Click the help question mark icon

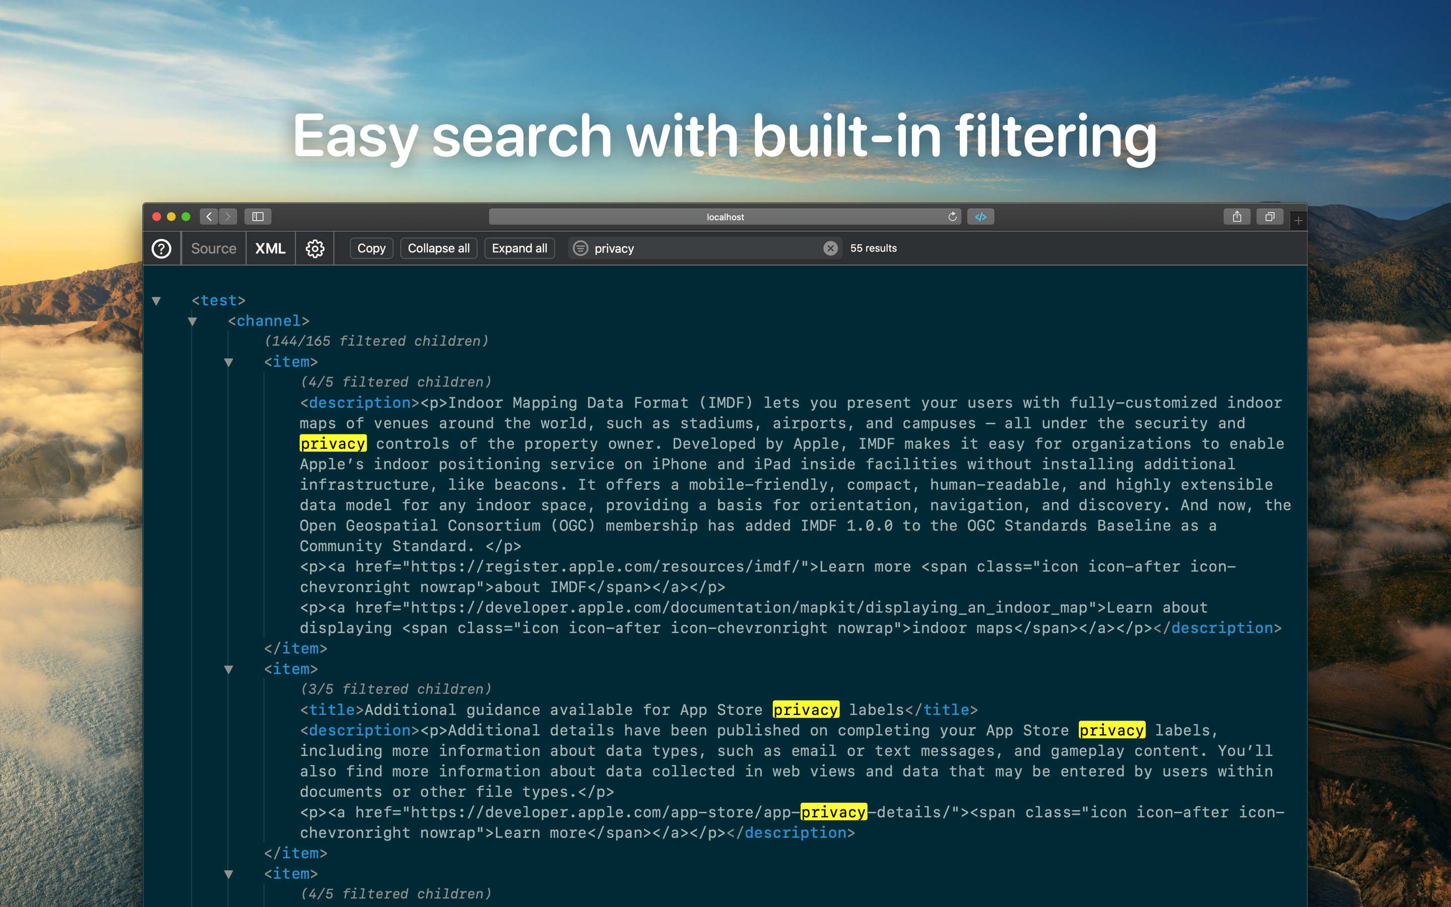[x=161, y=248]
